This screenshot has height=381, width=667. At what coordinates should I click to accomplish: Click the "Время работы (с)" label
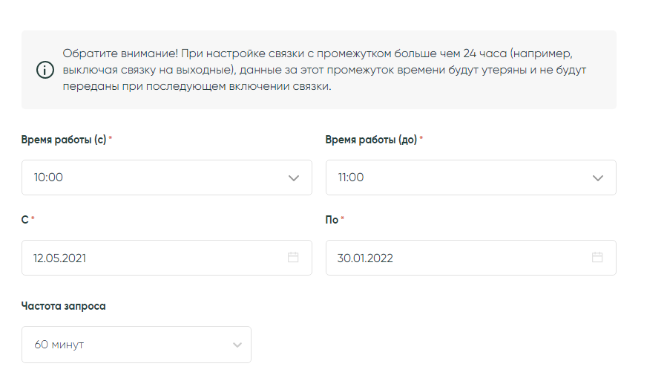coord(64,140)
